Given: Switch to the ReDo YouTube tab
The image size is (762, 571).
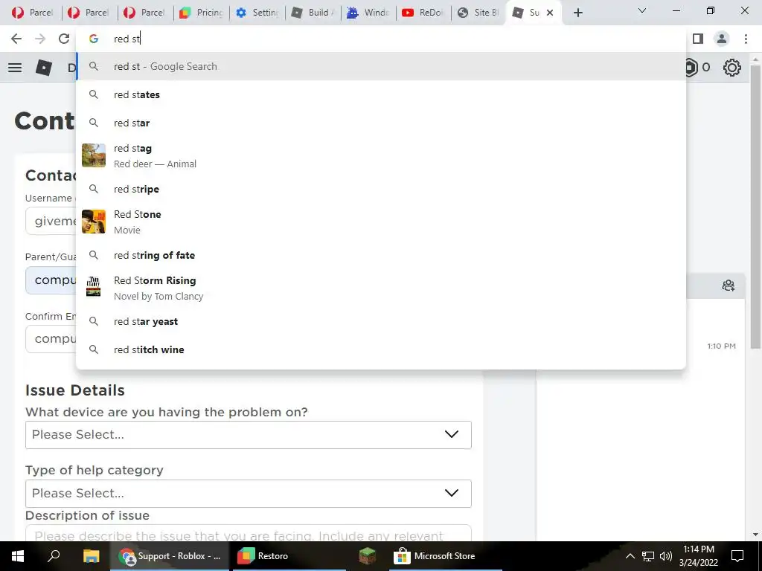Looking at the screenshot, I should [423, 13].
